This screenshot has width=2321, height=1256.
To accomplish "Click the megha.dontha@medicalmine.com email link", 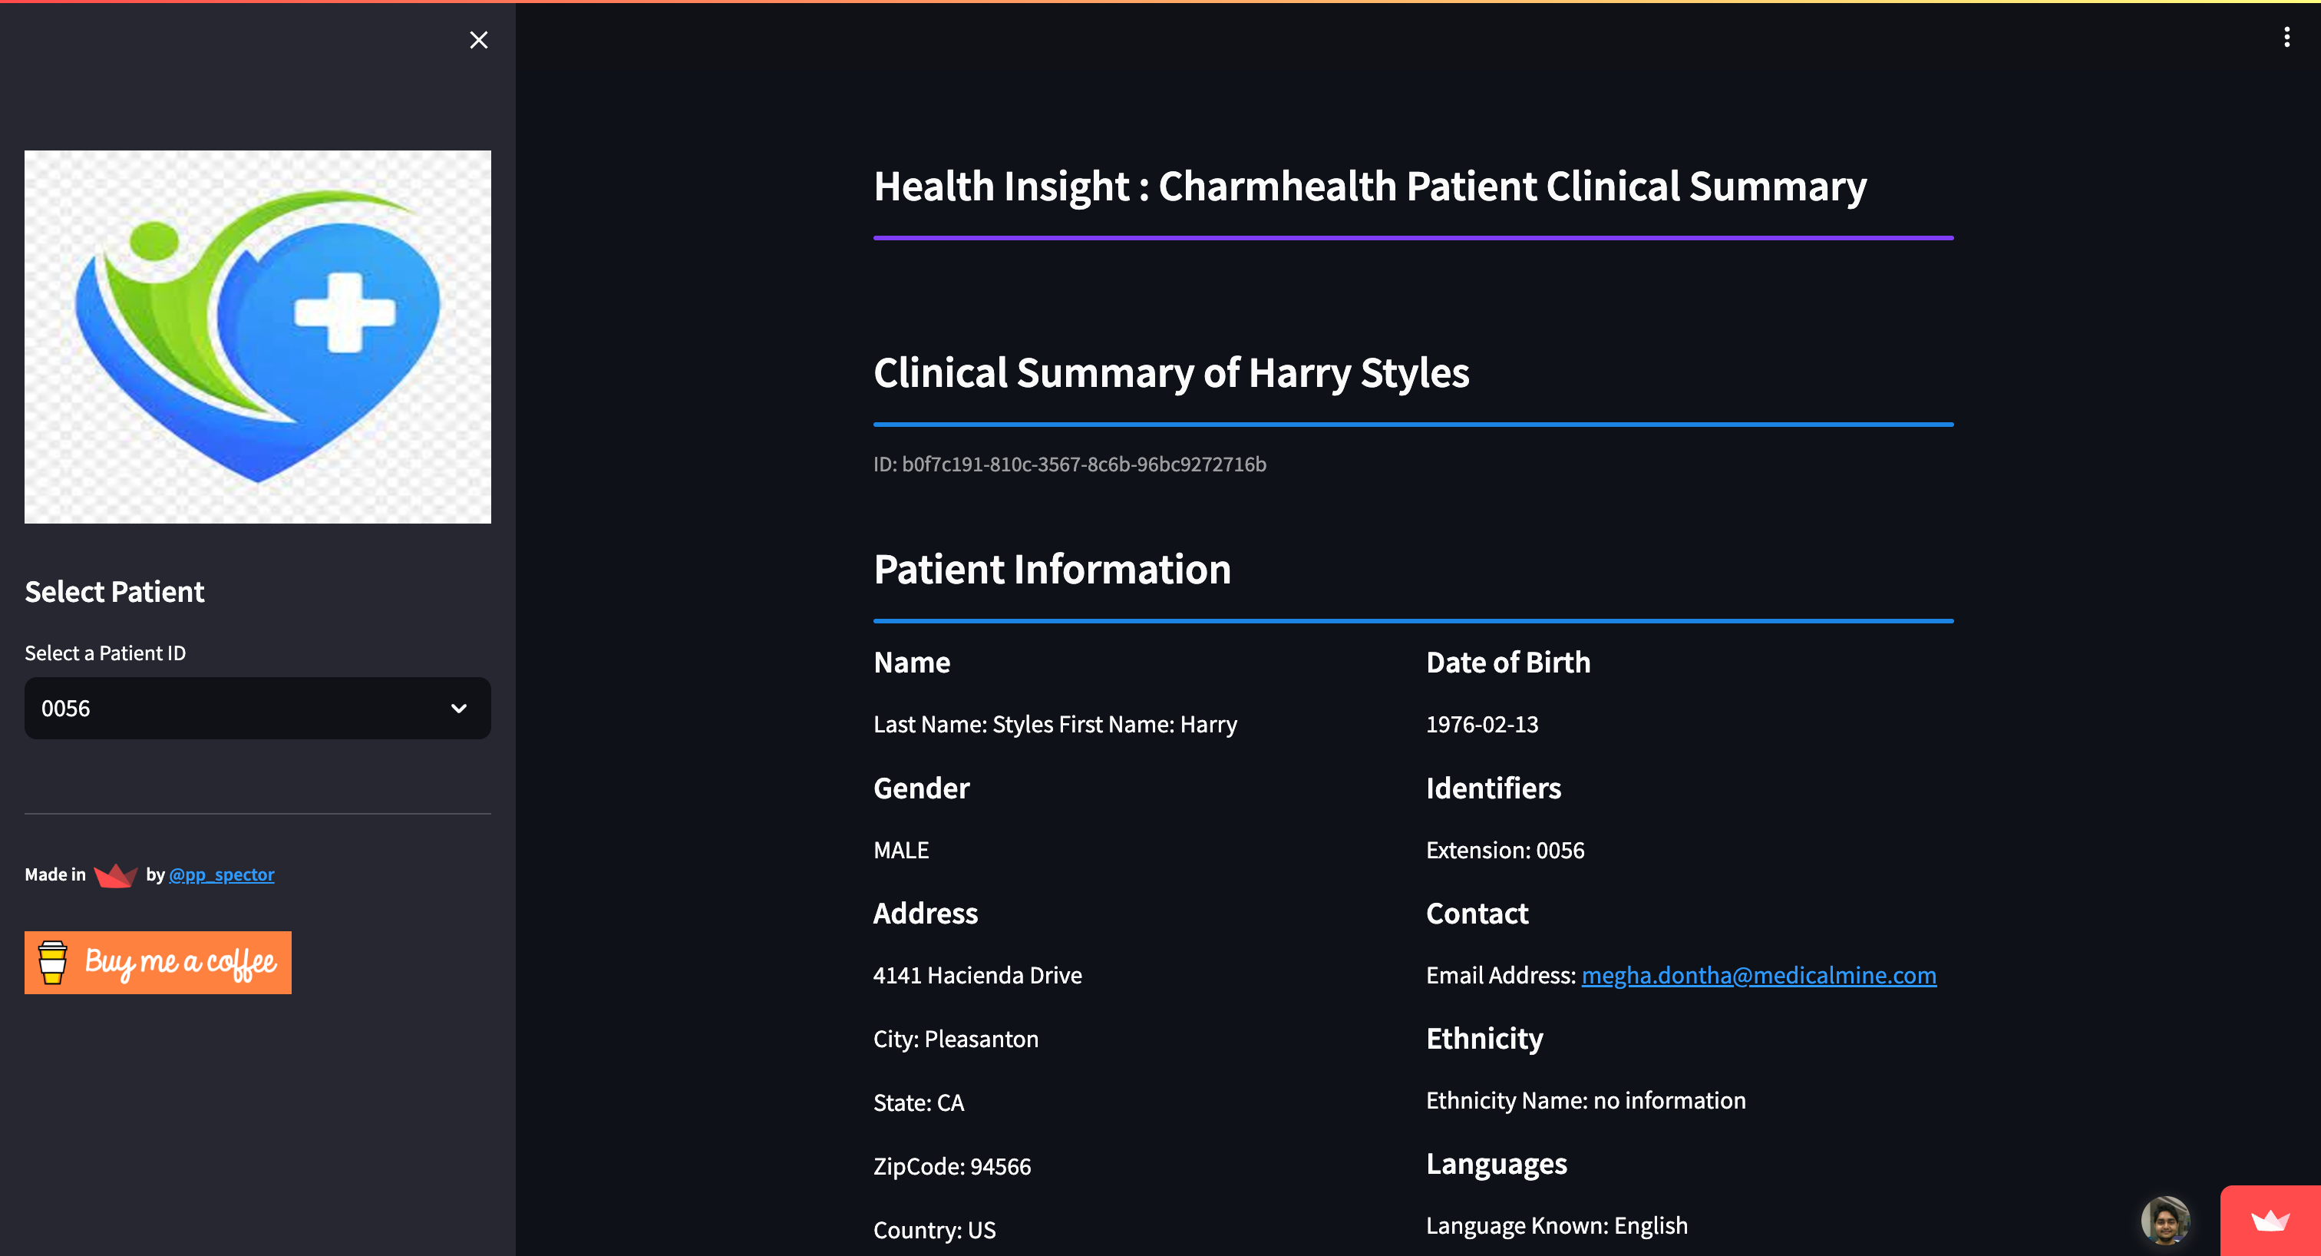I will point(1758,975).
